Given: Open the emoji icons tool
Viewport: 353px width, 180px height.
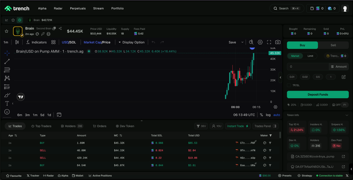Looking at the screenshot, I should click(7, 112).
